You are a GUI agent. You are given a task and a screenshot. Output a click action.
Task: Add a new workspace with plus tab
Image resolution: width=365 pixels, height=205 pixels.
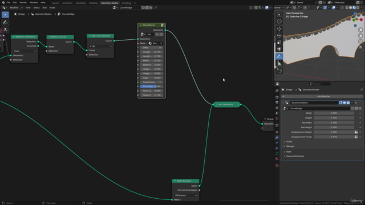[135, 3]
